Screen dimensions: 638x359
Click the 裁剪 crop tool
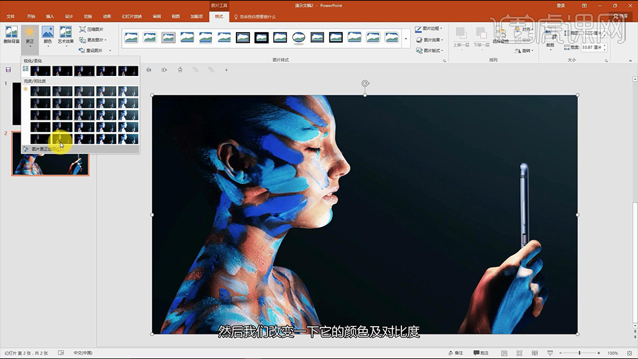point(550,40)
